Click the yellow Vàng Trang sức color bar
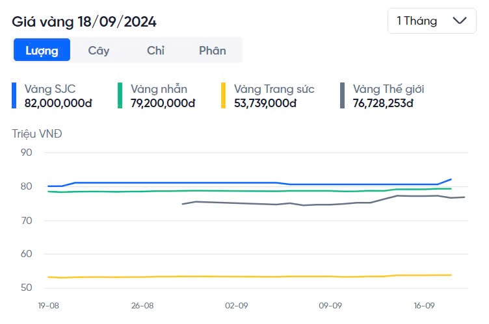This screenshot has height=324, width=489. tap(224, 95)
